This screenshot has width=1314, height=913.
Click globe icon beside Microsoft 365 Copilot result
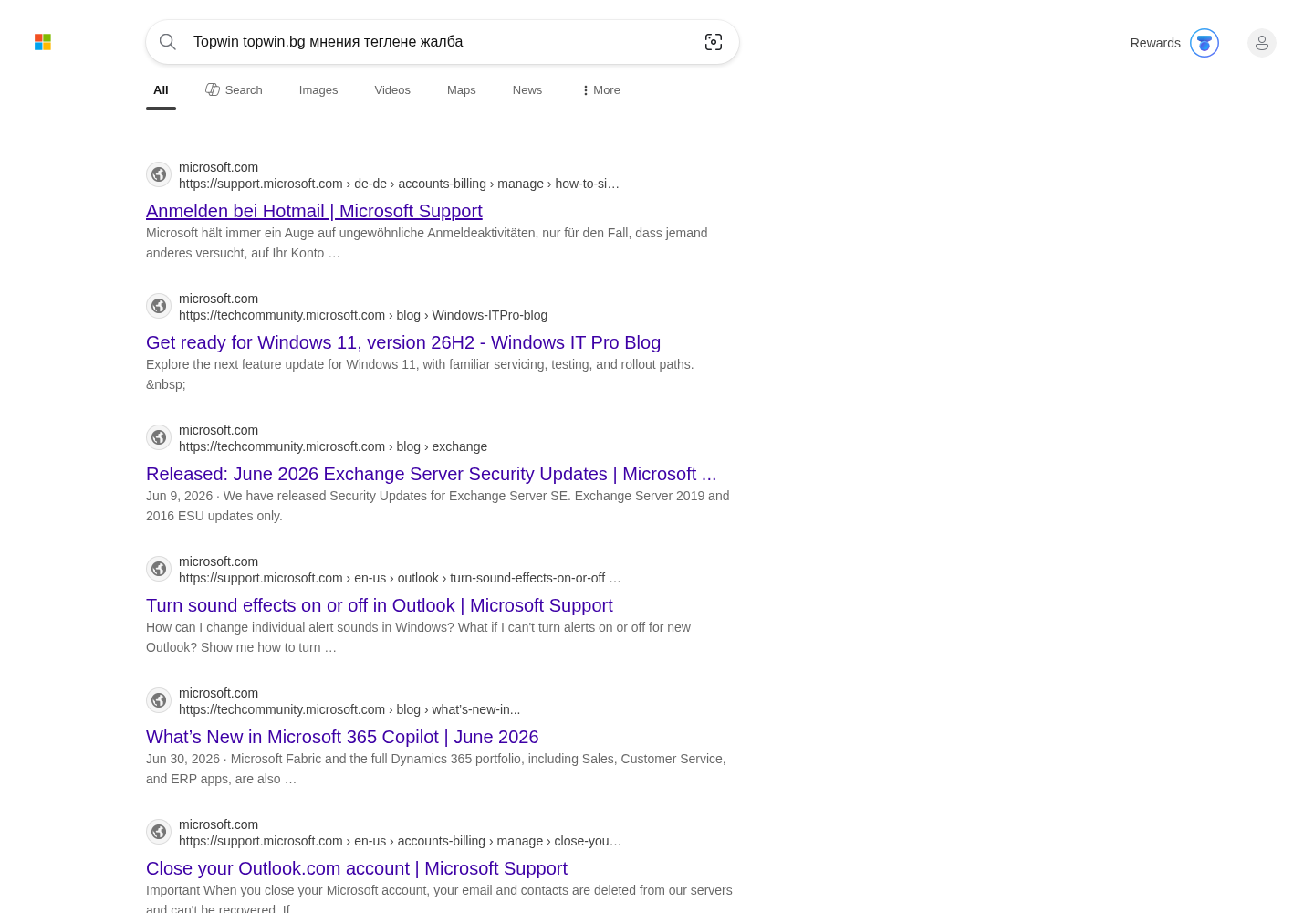click(159, 700)
